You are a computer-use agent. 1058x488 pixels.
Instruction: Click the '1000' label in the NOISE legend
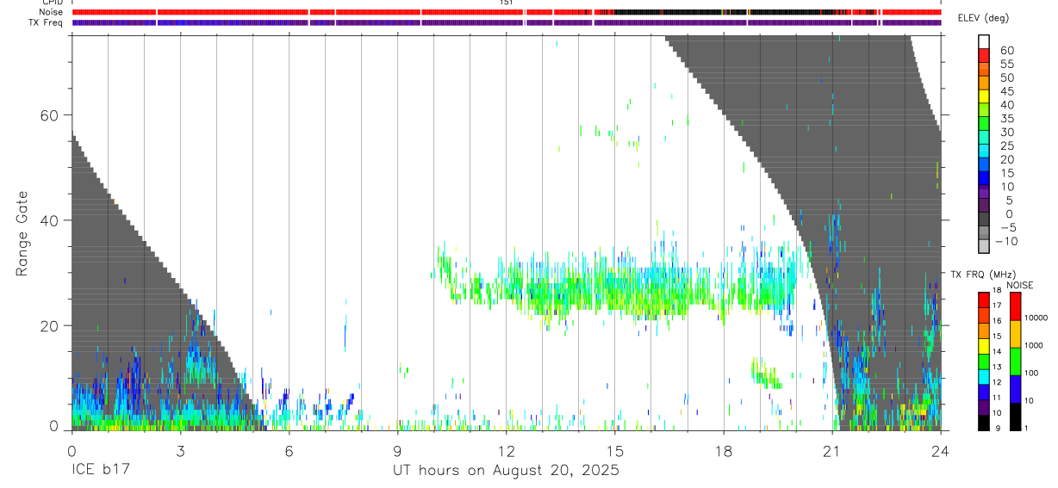1034,345
